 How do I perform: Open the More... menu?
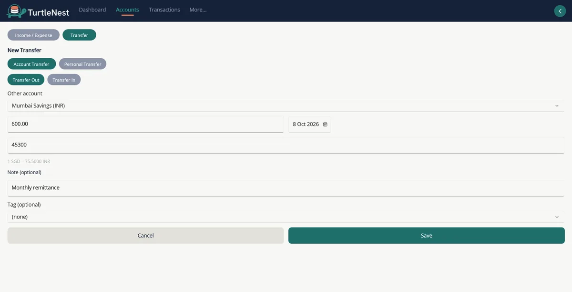tap(198, 10)
